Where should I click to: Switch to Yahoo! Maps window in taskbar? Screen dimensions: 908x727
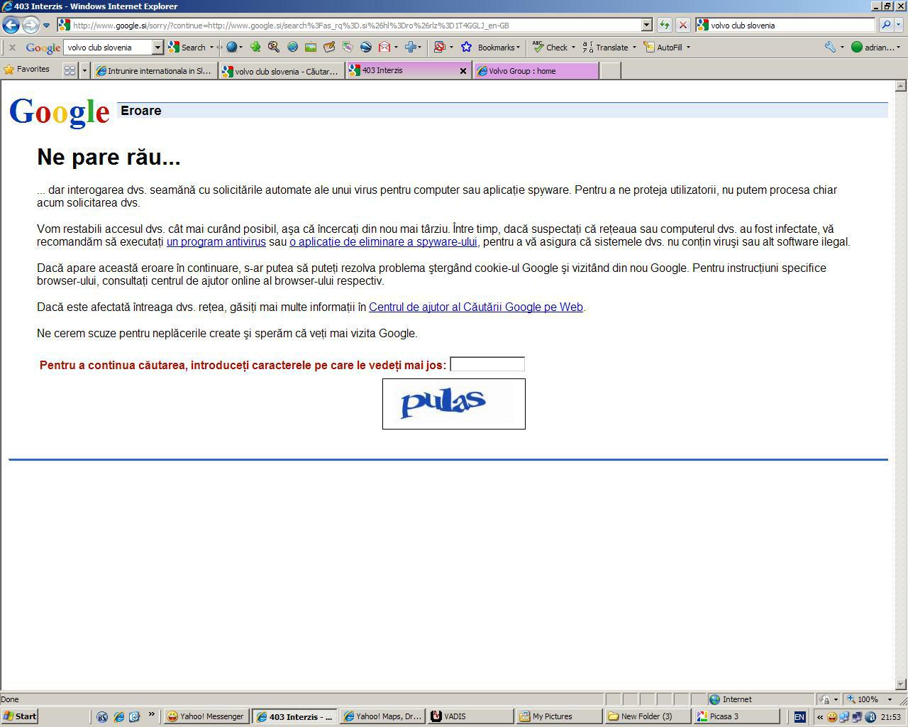[383, 716]
